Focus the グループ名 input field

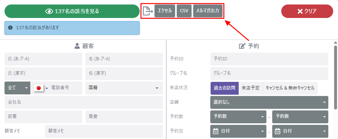[269, 74]
